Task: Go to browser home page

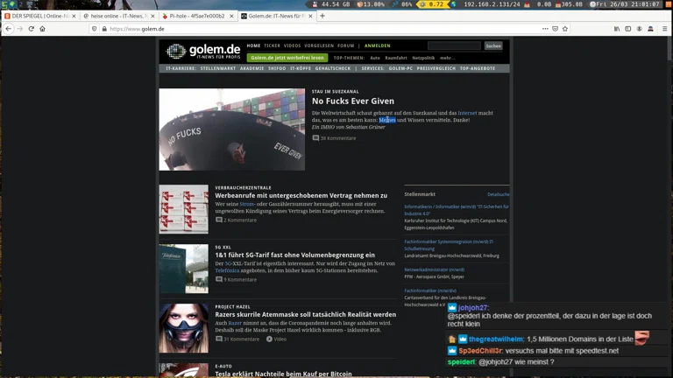Action: coord(42,29)
